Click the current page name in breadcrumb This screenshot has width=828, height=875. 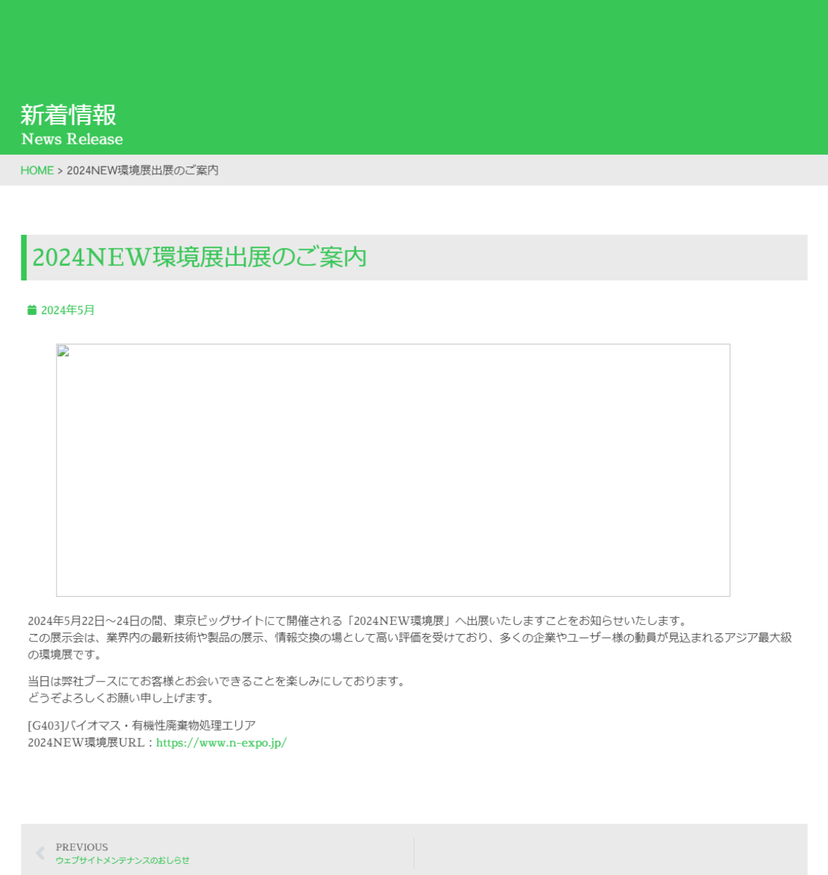tap(142, 171)
